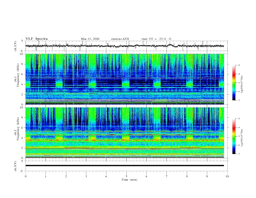Click time axis tick label '3'
256x198 pixels.
coord(86,176)
